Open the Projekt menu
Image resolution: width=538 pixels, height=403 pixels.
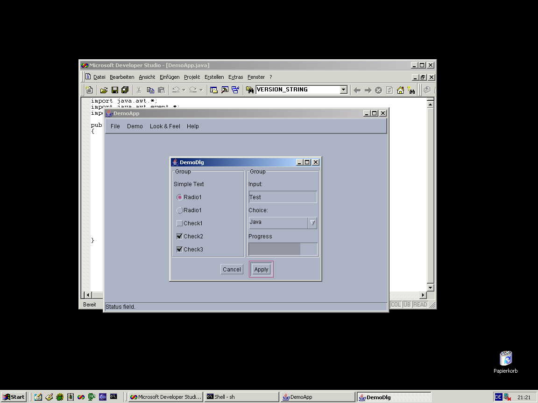coord(191,77)
